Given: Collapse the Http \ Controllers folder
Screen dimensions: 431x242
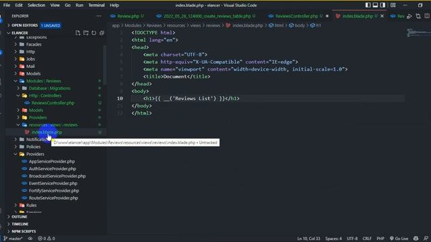Looking at the screenshot, I should [x=45, y=95].
